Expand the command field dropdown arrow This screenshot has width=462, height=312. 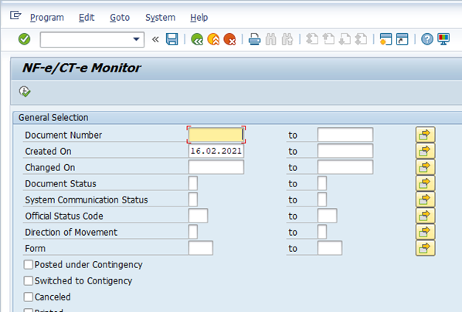click(x=136, y=39)
